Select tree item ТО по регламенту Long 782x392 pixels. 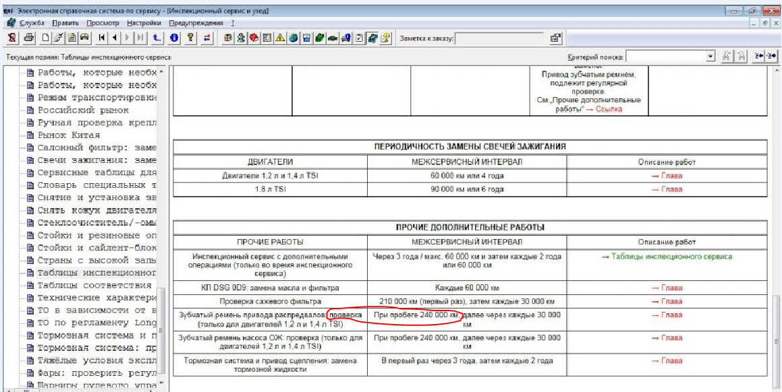tap(98, 322)
